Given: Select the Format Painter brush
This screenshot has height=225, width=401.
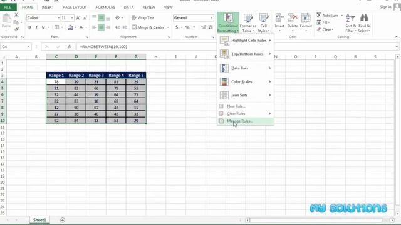Looking at the screenshot, I should [x=16, y=29].
